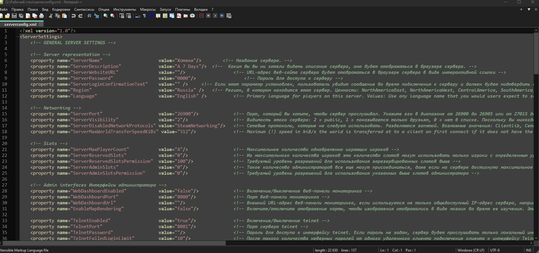Zoom out using the magnifier minus icon
The width and height of the screenshot is (539, 253).
pos(112,16)
